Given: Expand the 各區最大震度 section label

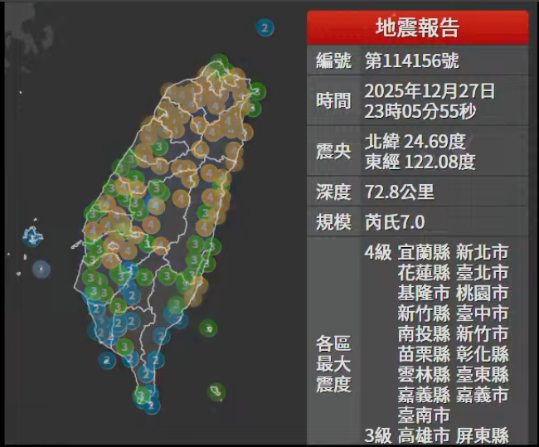Looking at the screenshot, I should pos(333,363).
